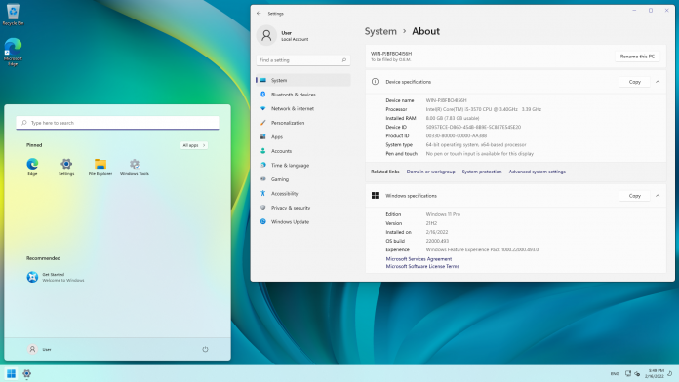Select the Product ID value text
Viewport: 679px width, 382px height.
pyautogui.click(x=456, y=135)
